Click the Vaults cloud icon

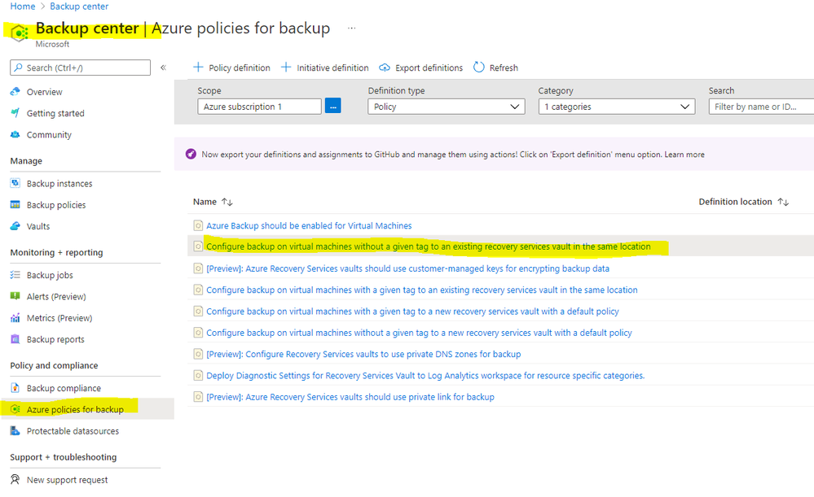[15, 226]
